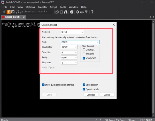Image resolution: width=155 pixels, height=121 pixels.
Task: Enable DTR/DSR flow control
Action: [x=84, y=50]
